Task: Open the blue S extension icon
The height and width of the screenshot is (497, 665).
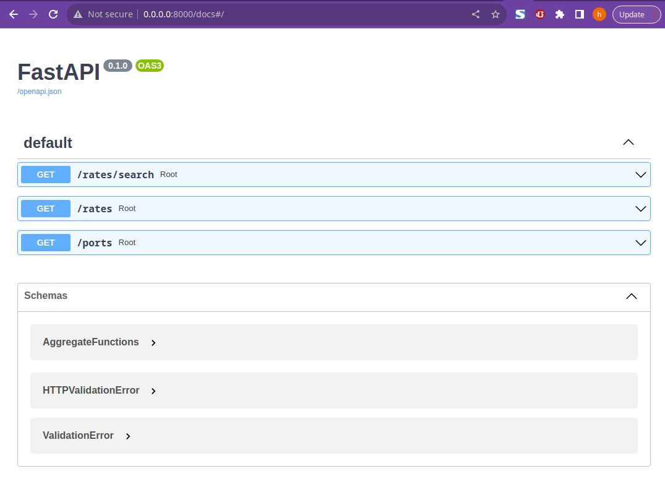Action: click(520, 14)
